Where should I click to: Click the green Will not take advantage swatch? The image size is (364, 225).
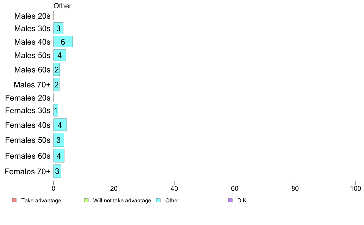[x=86, y=200]
